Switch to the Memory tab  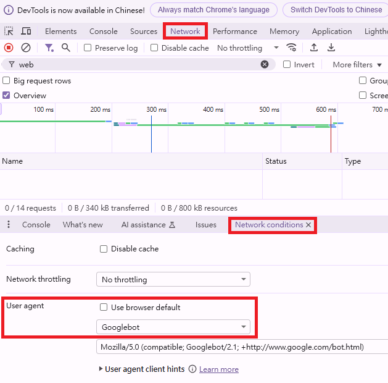tap(284, 32)
